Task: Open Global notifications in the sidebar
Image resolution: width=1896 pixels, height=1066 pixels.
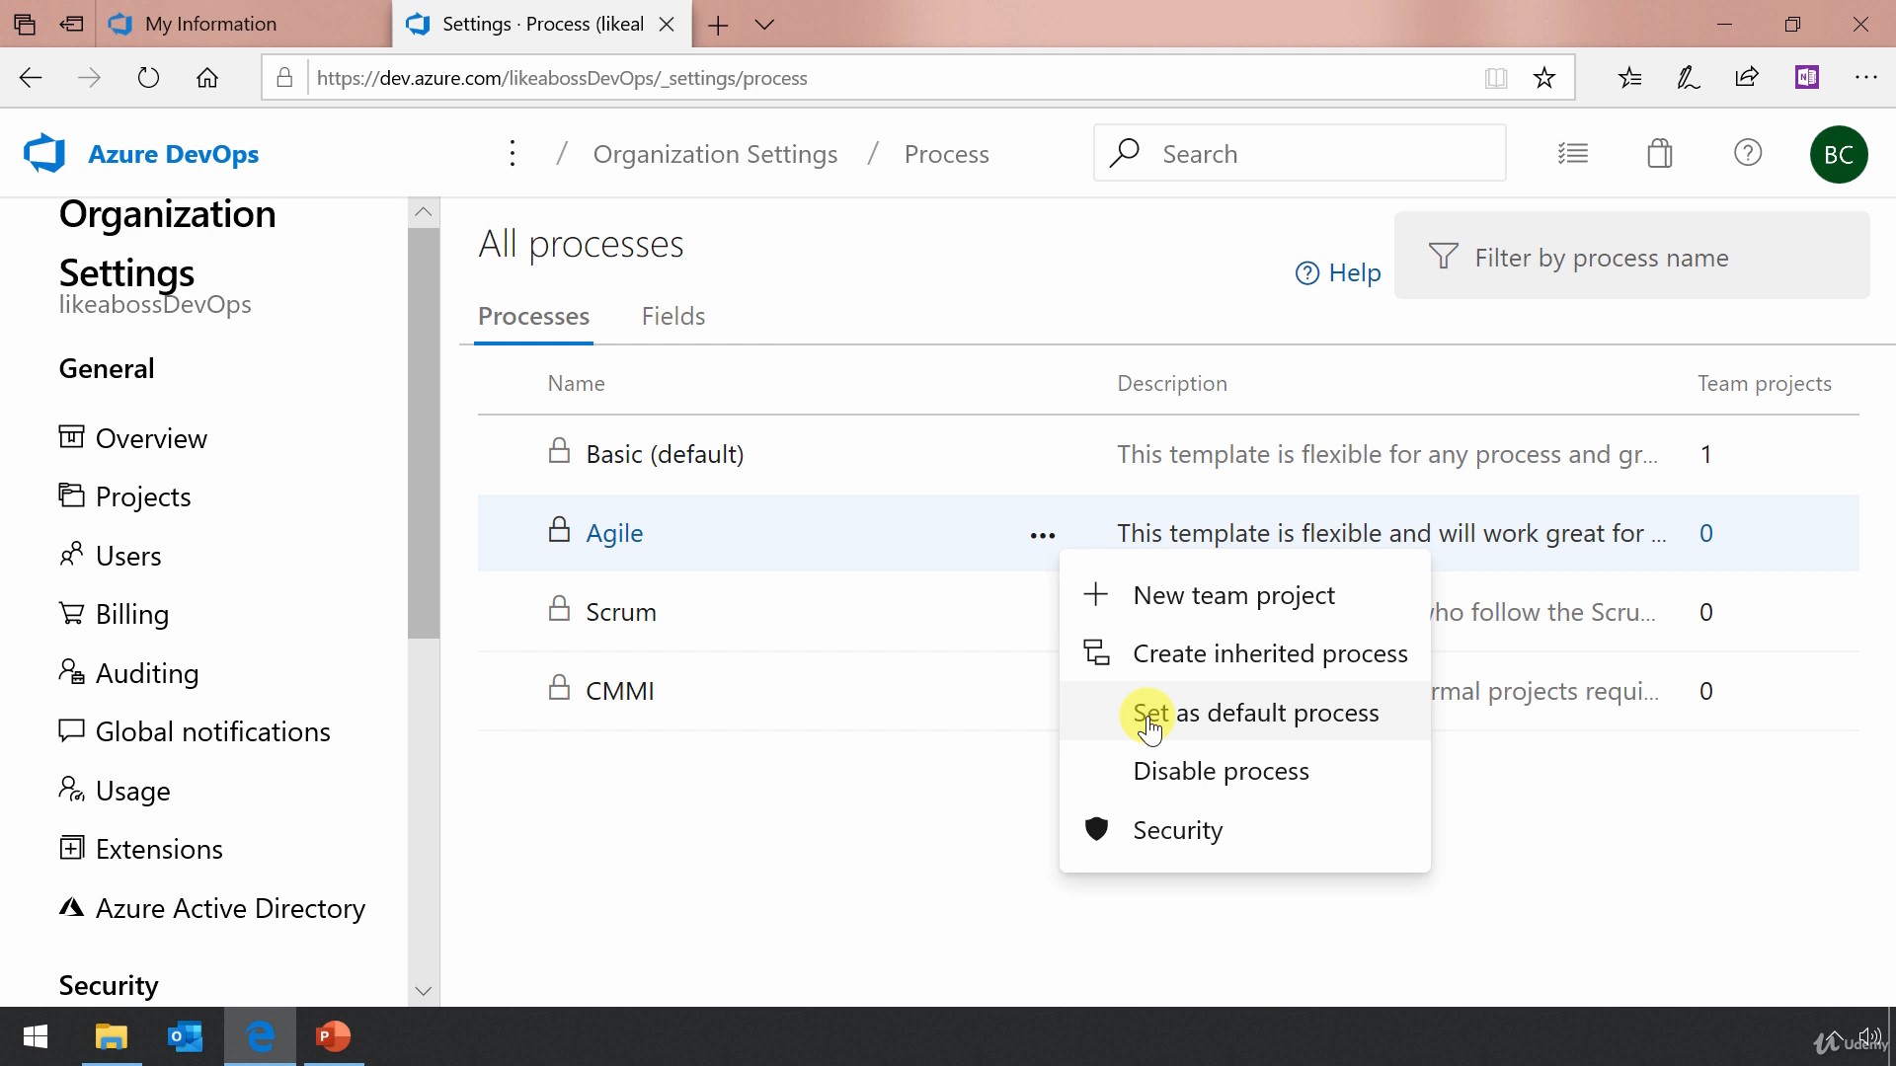Action: pyautogui.click(x=195, y=731)
